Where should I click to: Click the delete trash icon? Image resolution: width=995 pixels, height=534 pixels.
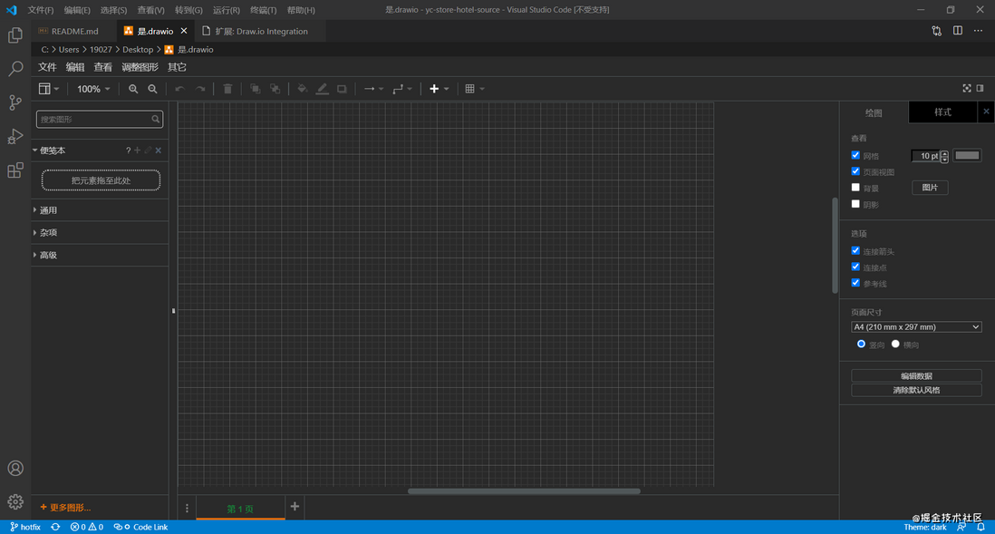coord(227,89)
